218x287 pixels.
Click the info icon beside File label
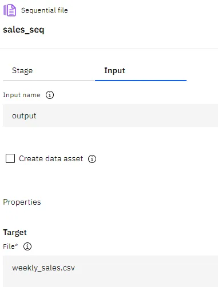coord(27,246)
